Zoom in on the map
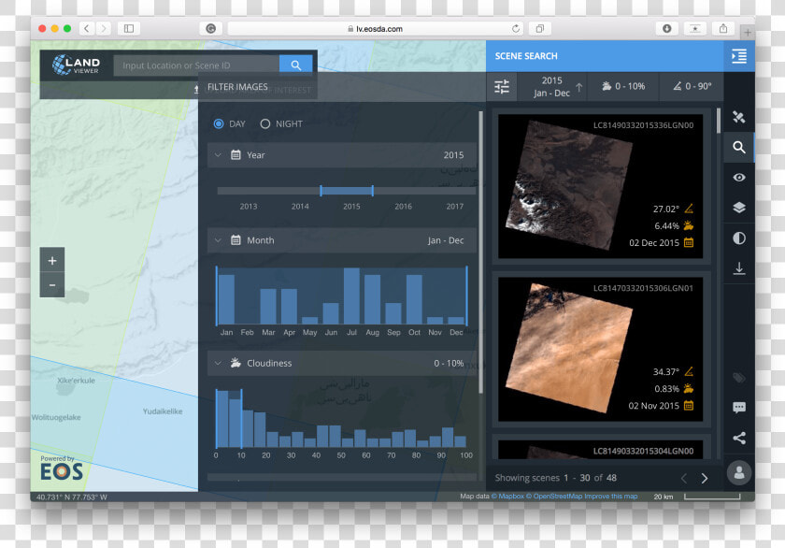The height and width of the screenshot is (548, 785). coord(52,260)
